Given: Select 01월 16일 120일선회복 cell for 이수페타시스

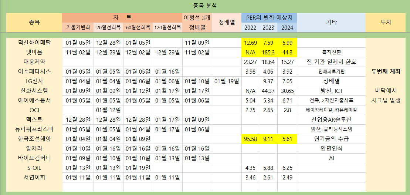Looking at the screenshot, I should coord(167,71).
